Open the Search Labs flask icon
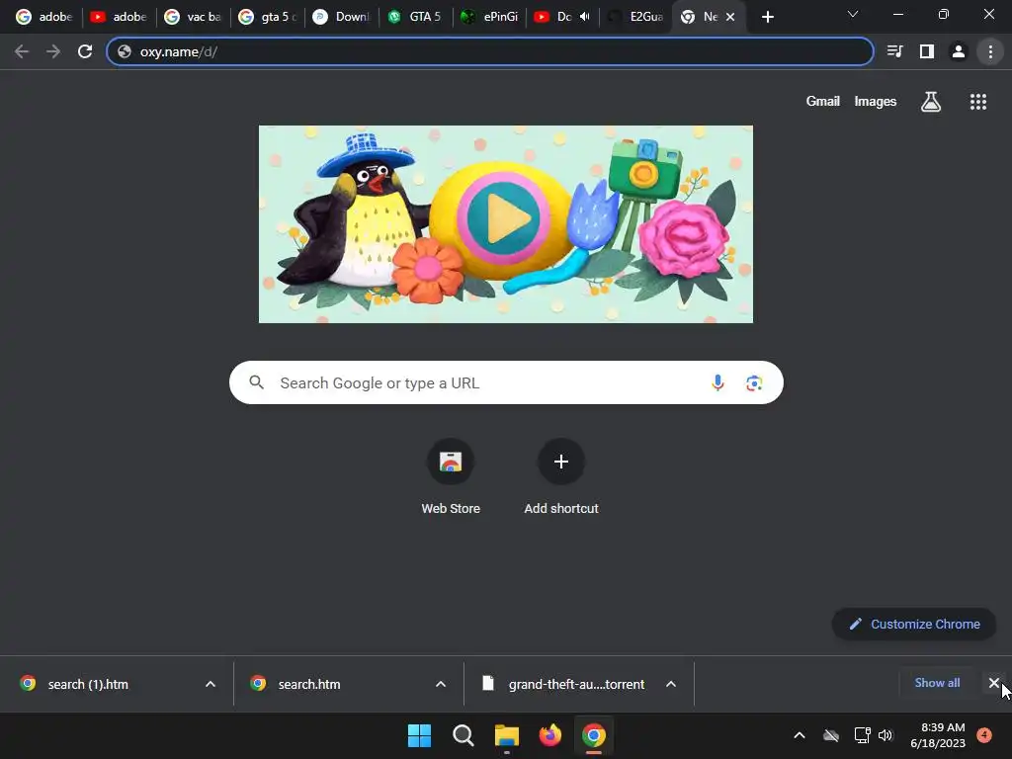The height and width of the screenshot is (759, 1012). pos(930,102)
